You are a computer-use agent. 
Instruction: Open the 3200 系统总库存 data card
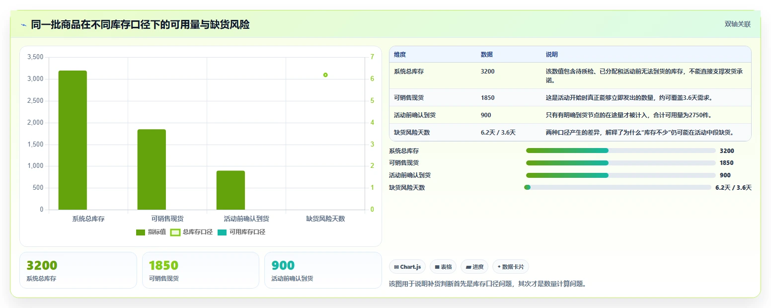click(78, 270)
